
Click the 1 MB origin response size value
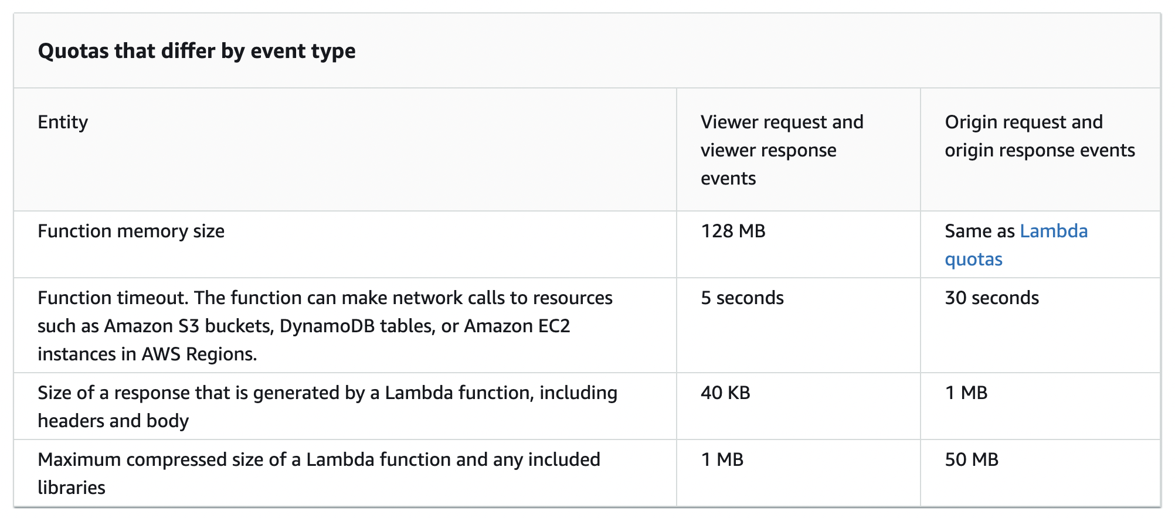966,393
